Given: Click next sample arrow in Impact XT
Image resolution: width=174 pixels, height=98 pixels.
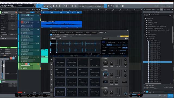Looking at the screenshot, I should tap(86, 56).
